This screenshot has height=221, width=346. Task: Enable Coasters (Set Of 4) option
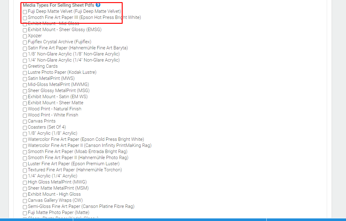pos(25,128)
